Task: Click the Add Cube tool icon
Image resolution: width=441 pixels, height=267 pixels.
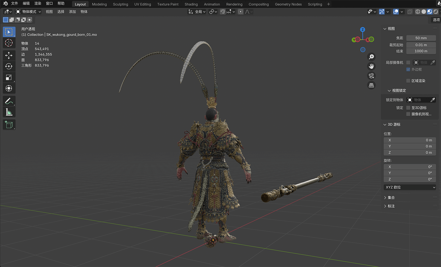Action: [x=9, y=124]
